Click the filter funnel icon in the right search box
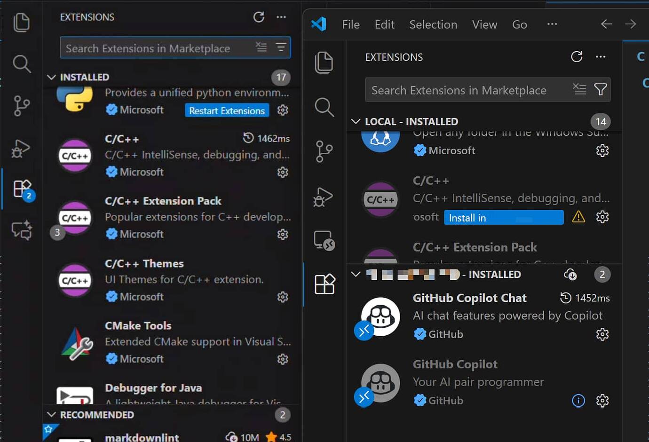The image size is (649, 442). (x=600, y=89)
